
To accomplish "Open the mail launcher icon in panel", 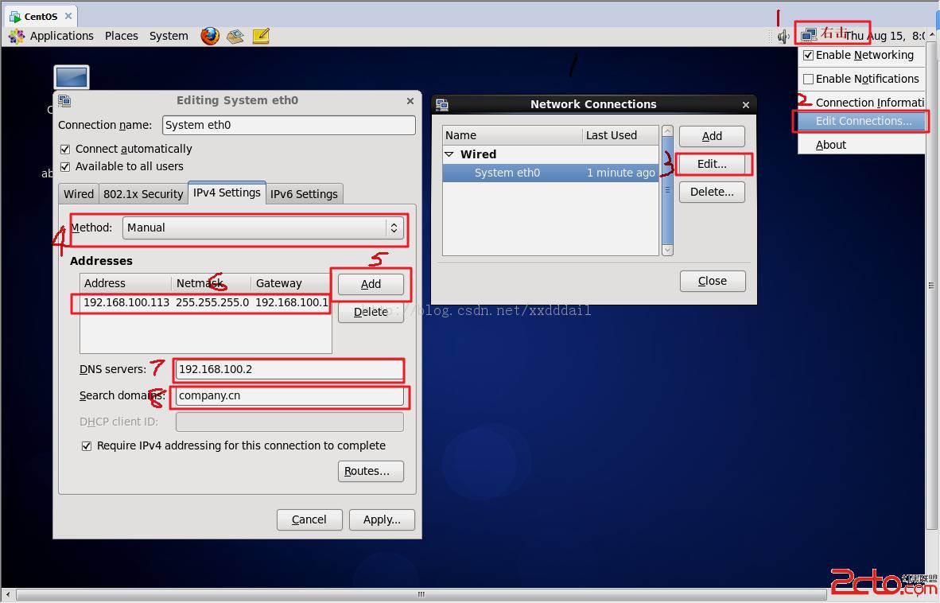I will coord(235,36).
